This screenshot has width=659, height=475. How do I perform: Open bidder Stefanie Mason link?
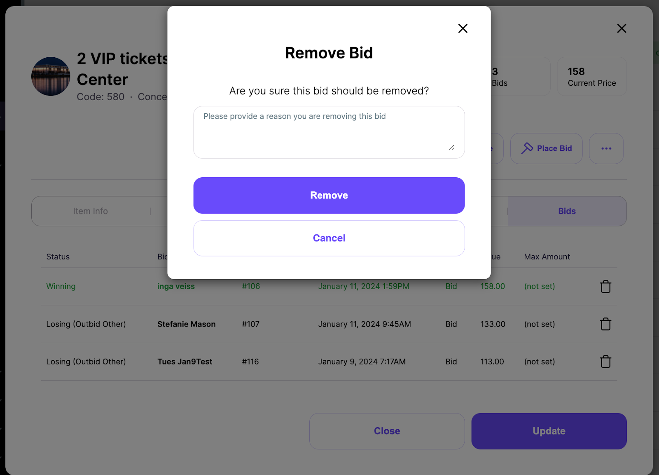(186, 324)
